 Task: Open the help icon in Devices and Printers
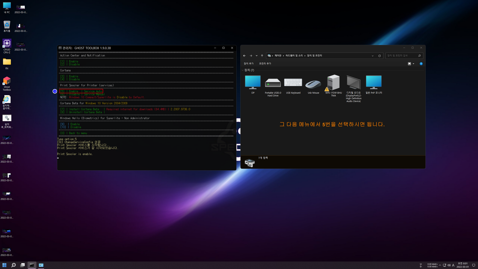click(421, 64)
